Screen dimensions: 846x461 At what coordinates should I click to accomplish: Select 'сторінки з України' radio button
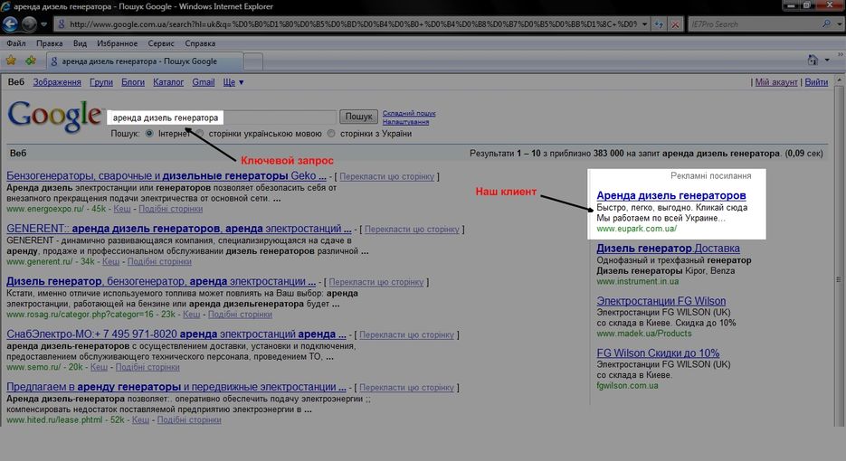[x=331, y=133]
